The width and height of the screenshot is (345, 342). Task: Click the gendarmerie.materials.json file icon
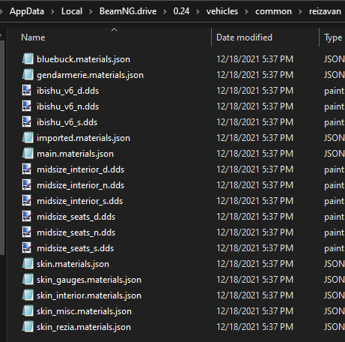click(x=28, y=74)
